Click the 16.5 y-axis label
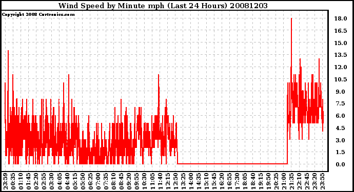Viewport: 354px width, 192px height. (341, 31)
